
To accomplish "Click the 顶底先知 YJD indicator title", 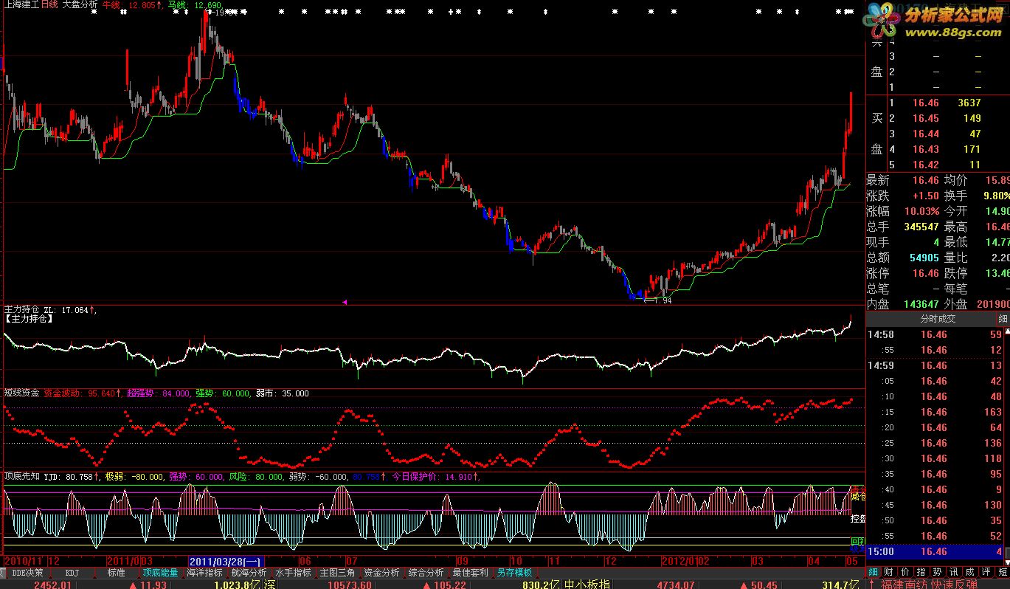I will (49, 477).
